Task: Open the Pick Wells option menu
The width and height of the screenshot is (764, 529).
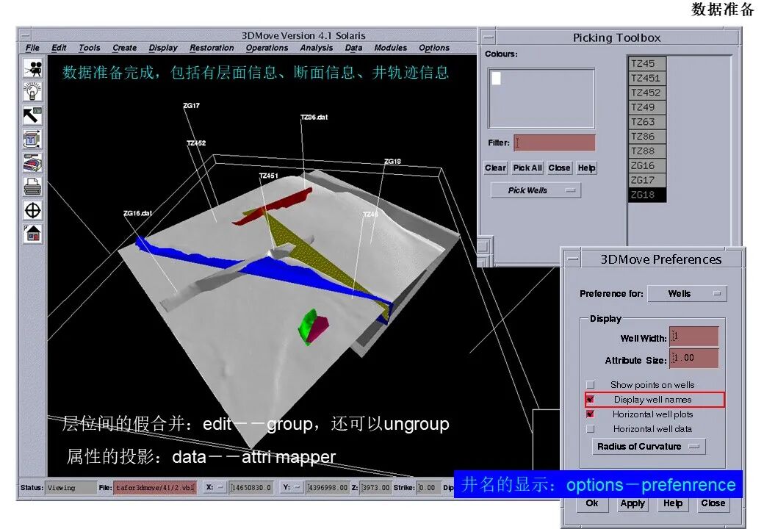Action: (x=536, y=190)
